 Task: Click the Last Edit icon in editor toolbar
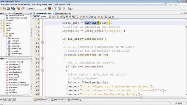point(50,17)
